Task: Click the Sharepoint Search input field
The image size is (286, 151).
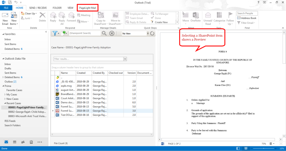Action: (85, 33)
